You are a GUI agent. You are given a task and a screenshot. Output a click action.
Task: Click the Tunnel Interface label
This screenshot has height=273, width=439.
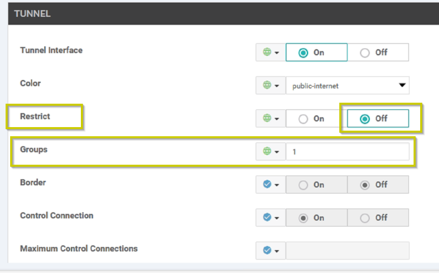(x=51, y=50)
